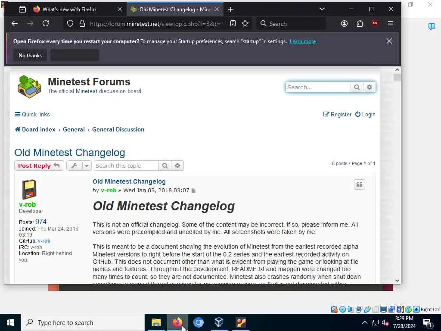
Task: Quote the first post with quote icon
Action: click(359, 184)
